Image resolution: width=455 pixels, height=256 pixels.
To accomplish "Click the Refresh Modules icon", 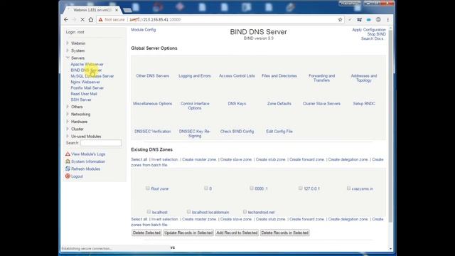I will pos(68,169).
